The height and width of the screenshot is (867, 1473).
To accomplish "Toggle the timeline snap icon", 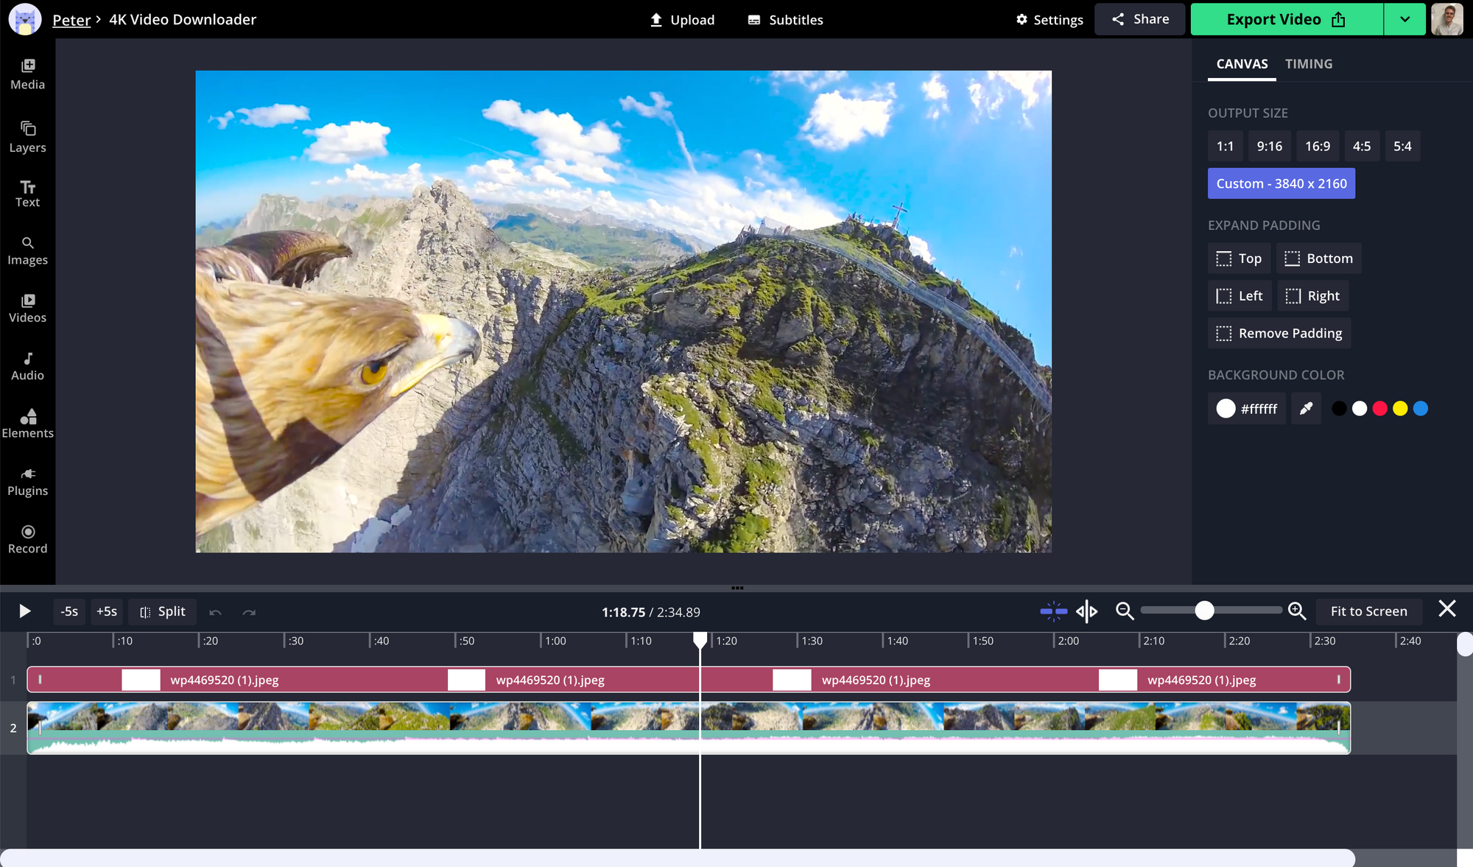I will (1053, 611).
